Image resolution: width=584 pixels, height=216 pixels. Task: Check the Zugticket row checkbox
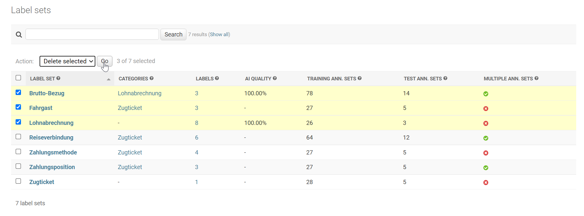18,181
